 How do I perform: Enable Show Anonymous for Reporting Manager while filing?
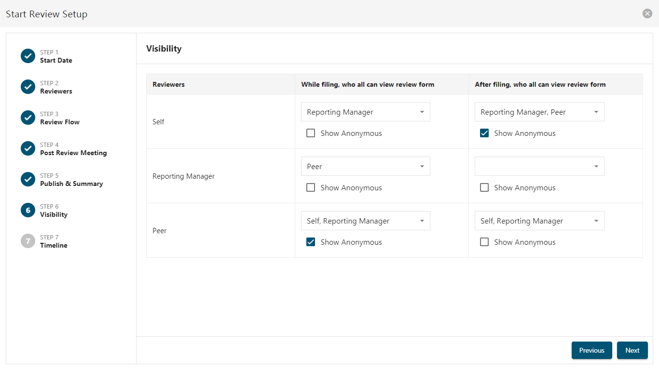coord(311,188)
